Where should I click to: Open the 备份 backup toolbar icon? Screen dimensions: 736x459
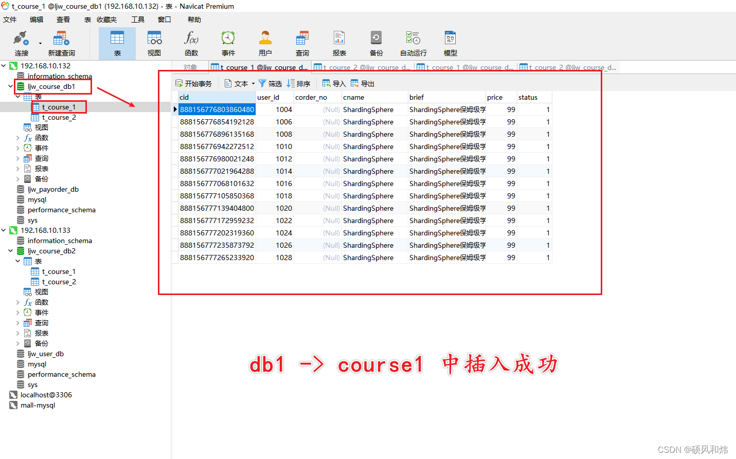click(x=376, y=43)
